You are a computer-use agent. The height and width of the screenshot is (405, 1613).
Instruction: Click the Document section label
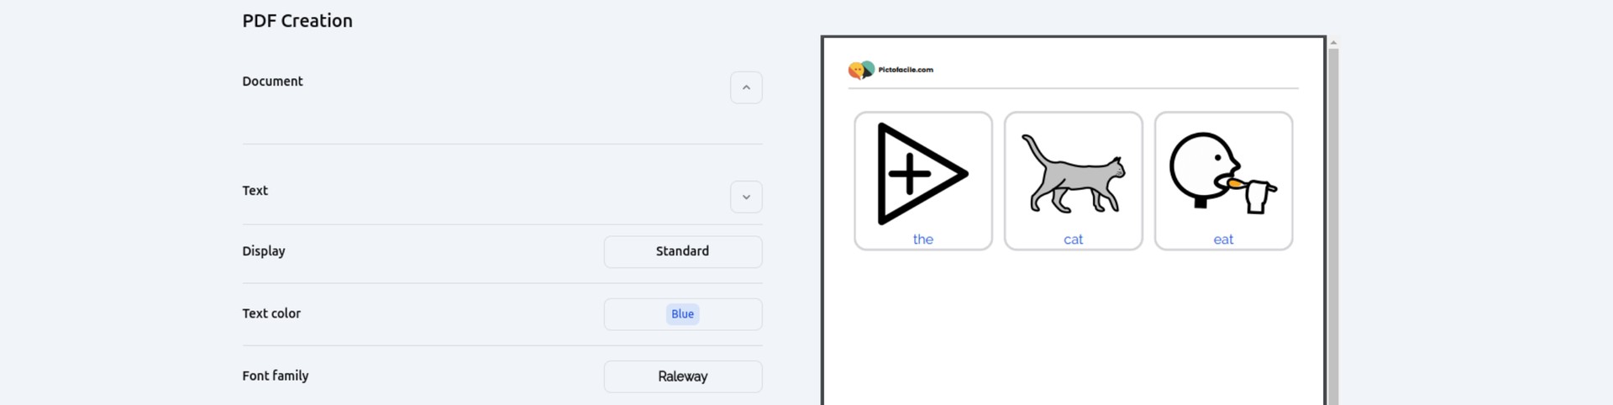pyautogui.click(x=272, y=82)
